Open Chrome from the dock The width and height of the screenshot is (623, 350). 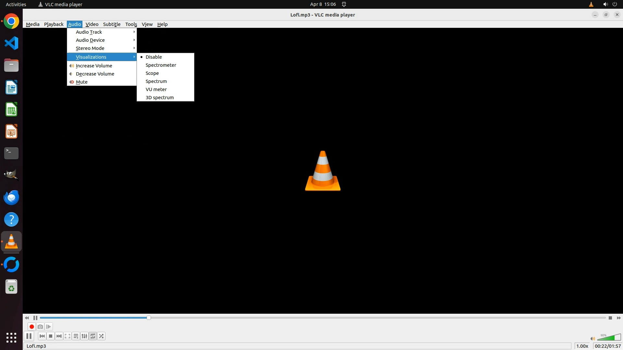tap(11, 21)
